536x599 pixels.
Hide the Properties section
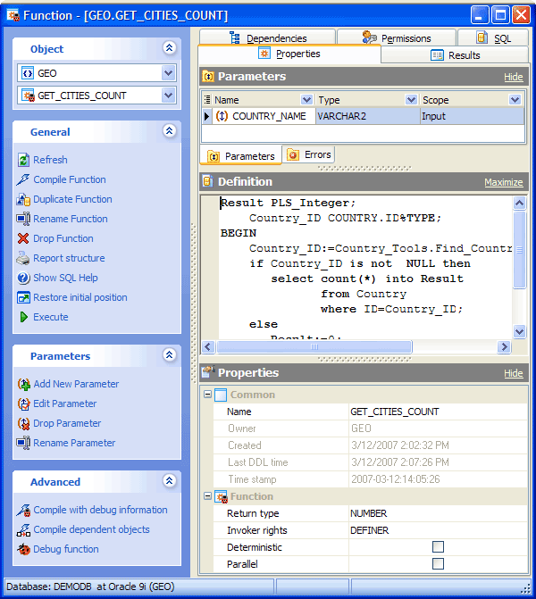tap(513, 374)
